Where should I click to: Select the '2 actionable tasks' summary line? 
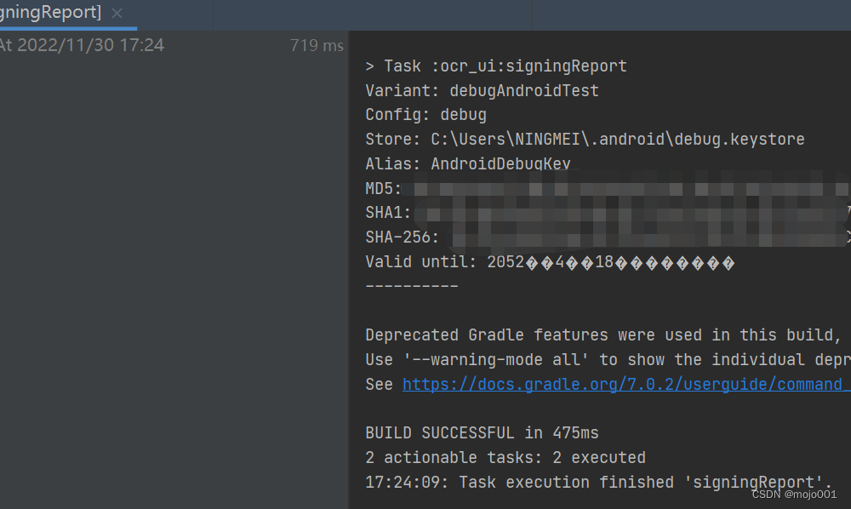click(505, 457)
